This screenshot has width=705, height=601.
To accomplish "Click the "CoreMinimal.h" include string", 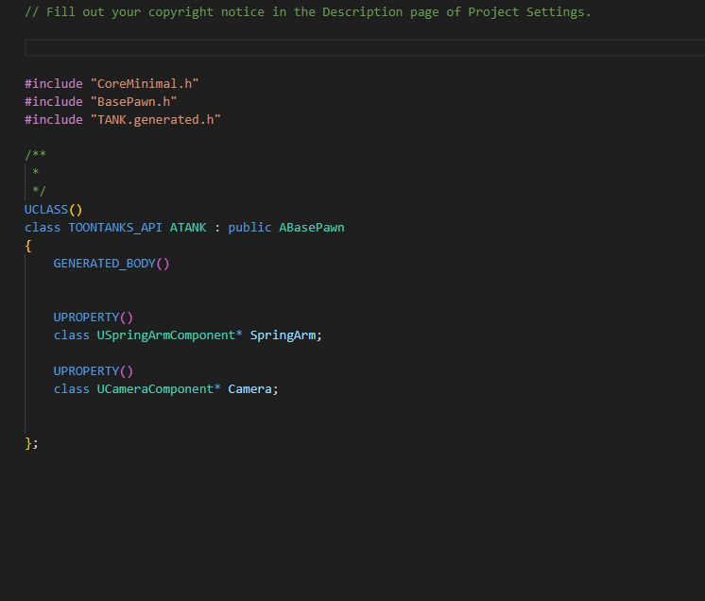I will point(145,83).
